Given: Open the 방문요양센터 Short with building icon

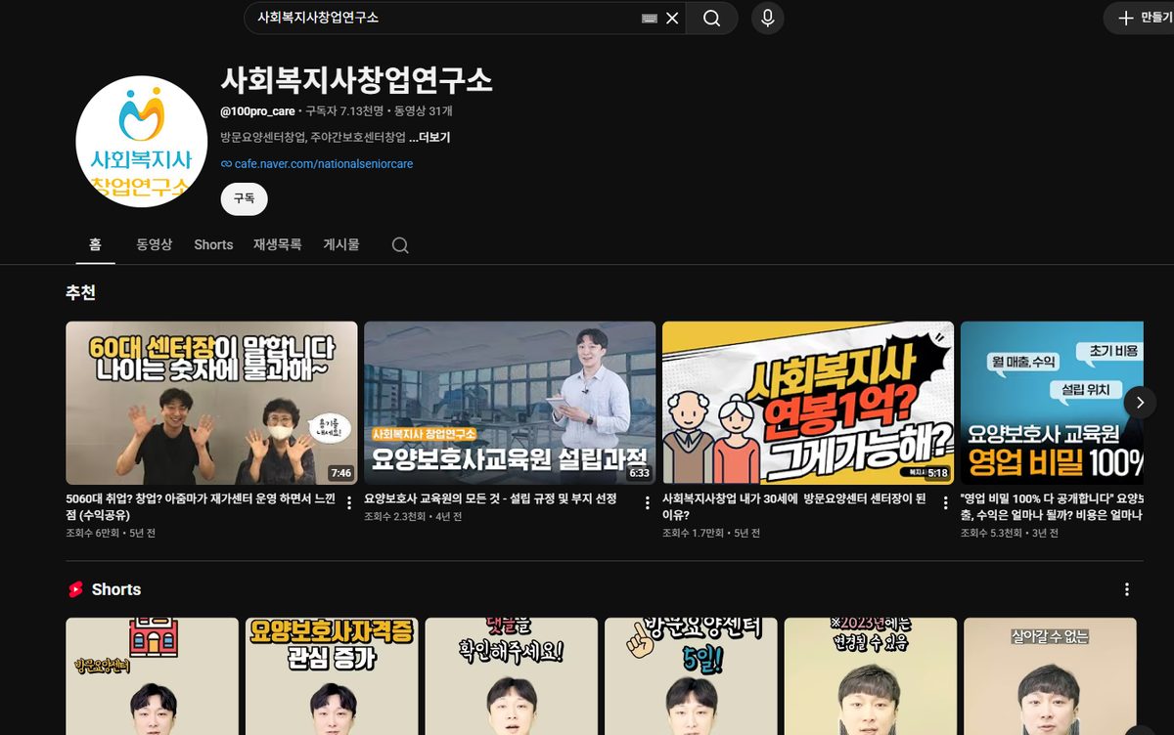Looking at the screenshot, I should click(152, 676).
